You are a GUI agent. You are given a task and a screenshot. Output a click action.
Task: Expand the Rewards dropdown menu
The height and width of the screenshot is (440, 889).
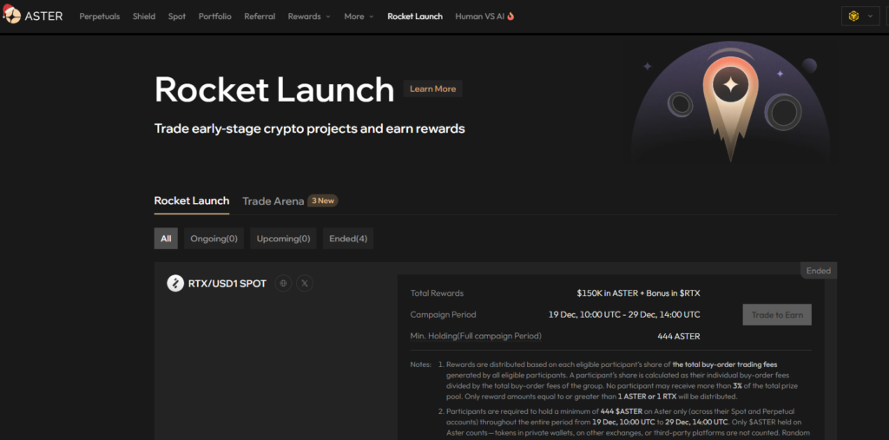(309, 16)
